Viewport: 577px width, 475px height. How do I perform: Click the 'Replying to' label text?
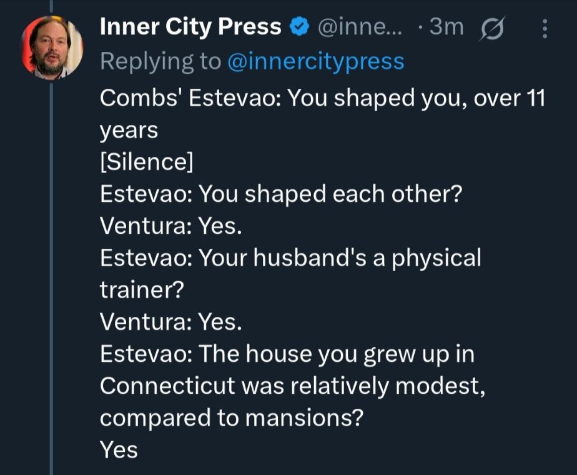160,61
